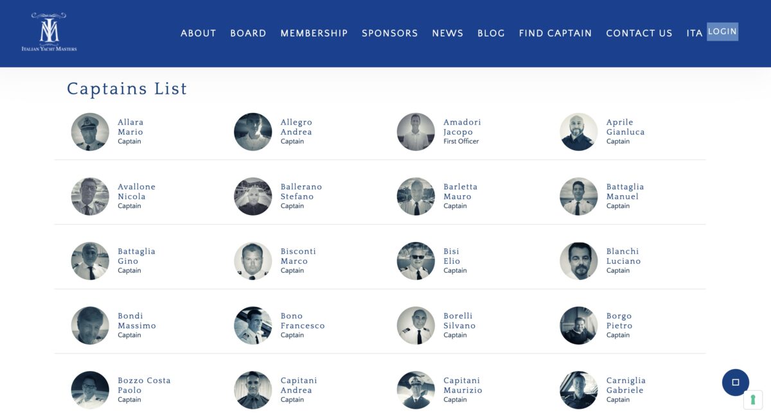
Task: Switch language to ITA
Action: [694, 33]
